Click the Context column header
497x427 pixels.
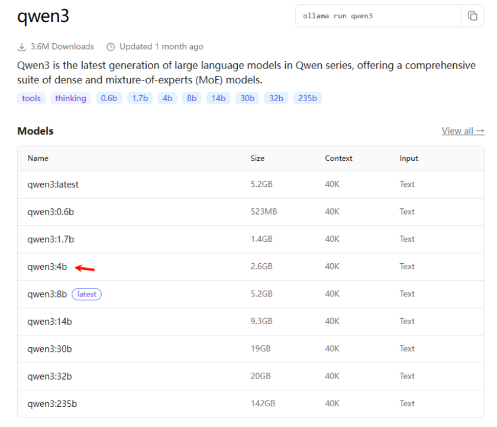pyautogui.click(x=338, y=158)
